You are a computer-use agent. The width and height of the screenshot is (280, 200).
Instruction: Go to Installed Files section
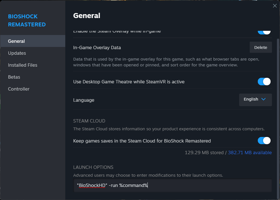(22, 65)
